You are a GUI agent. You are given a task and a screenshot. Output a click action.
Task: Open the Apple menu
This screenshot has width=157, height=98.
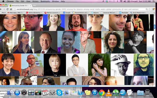click(x=3, y=1)
